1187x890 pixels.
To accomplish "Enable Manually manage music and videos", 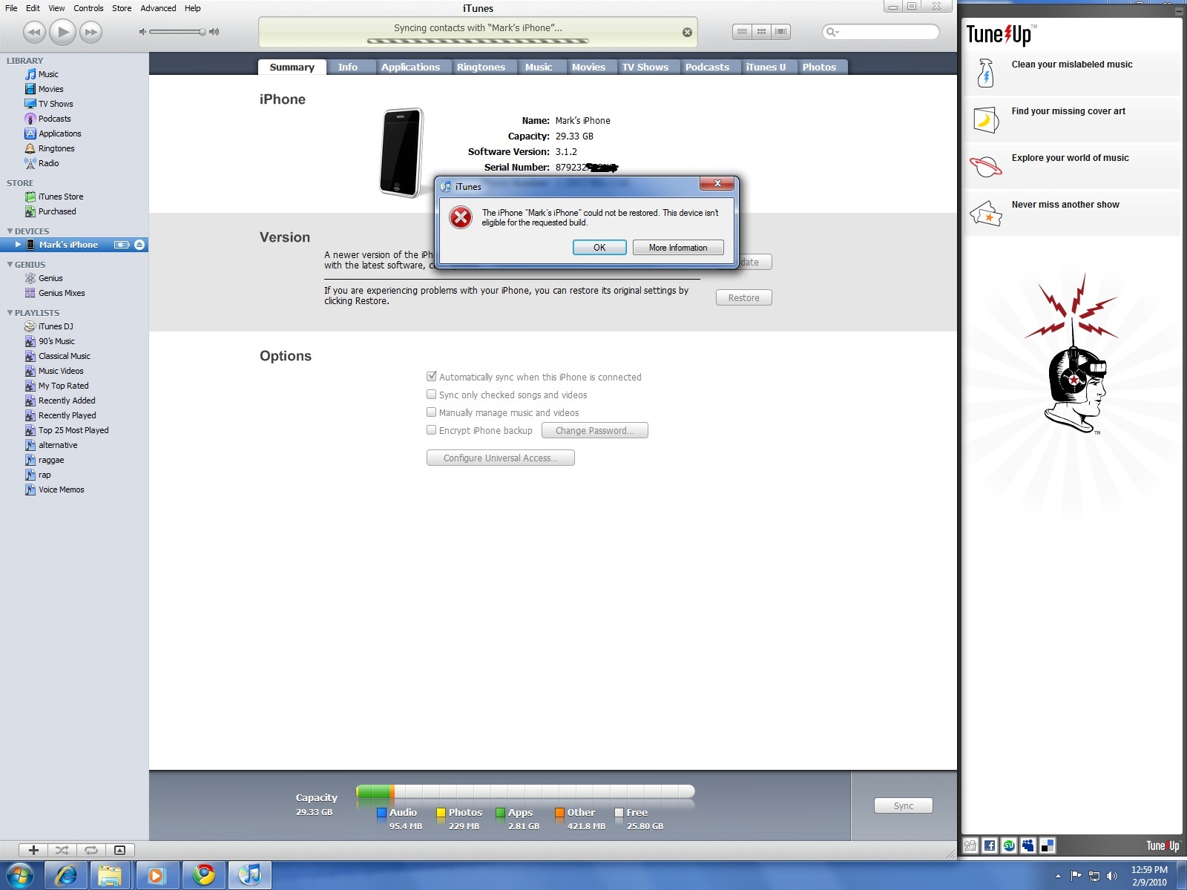I will tap(431, 412).
